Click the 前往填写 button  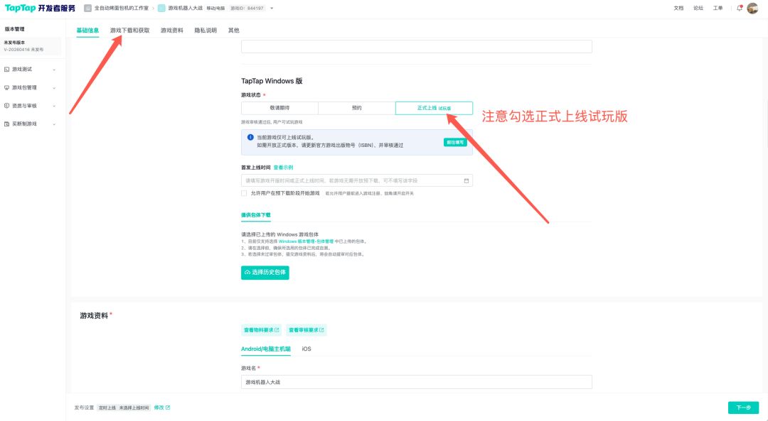click(x=455, y=142)
